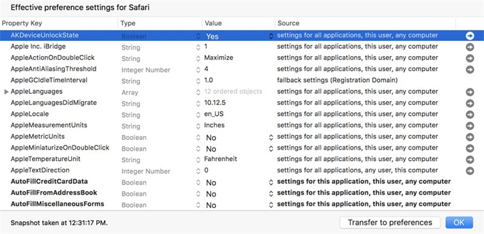Image resolution: width=484 pixels, height=234 pixels.
Task: Click the en_US value cell
Action: tap(214, 114)
